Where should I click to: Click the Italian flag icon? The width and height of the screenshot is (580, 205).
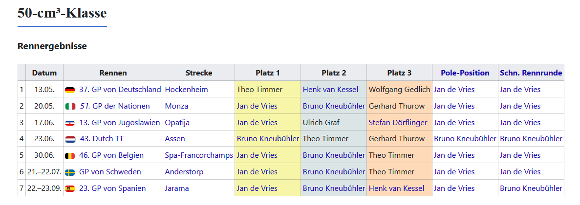pyautogui.click(x=70, y=106)
